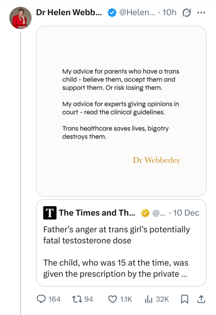Bookmark this post
216x315 pixels.
pyautogui.click(x=185, y=299)
